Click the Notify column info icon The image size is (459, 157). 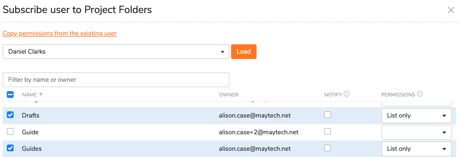pos(347,94)
